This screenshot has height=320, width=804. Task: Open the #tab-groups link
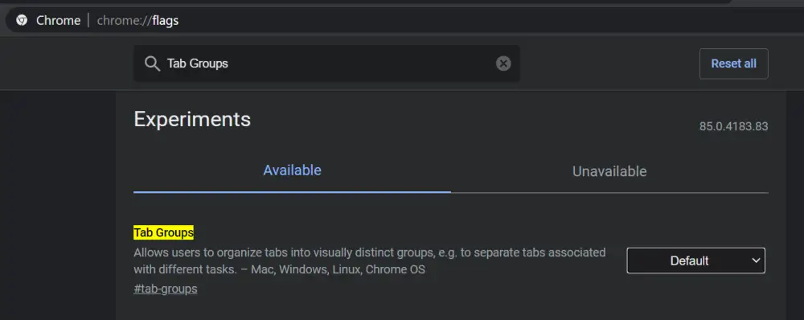coord(166,289)
